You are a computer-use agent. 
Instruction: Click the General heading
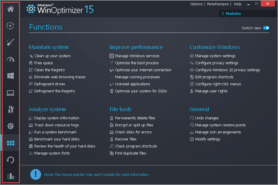[199, 109]
